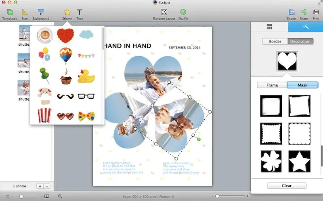The height and width of the screenshot is (201, 323).
Task: Apply the rough brushed square mask
Action: click(271, 106)
